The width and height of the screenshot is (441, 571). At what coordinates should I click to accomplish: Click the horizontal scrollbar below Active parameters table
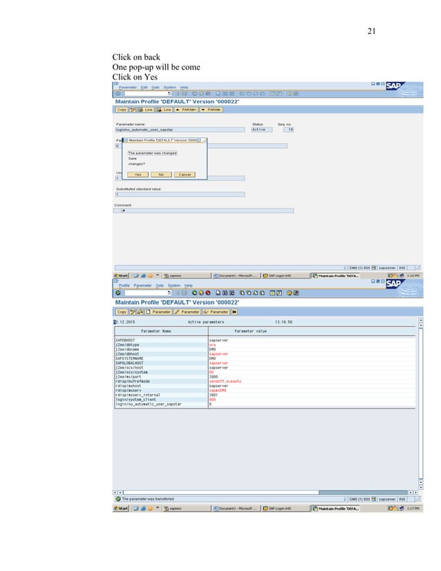click(x=265, y=492)
